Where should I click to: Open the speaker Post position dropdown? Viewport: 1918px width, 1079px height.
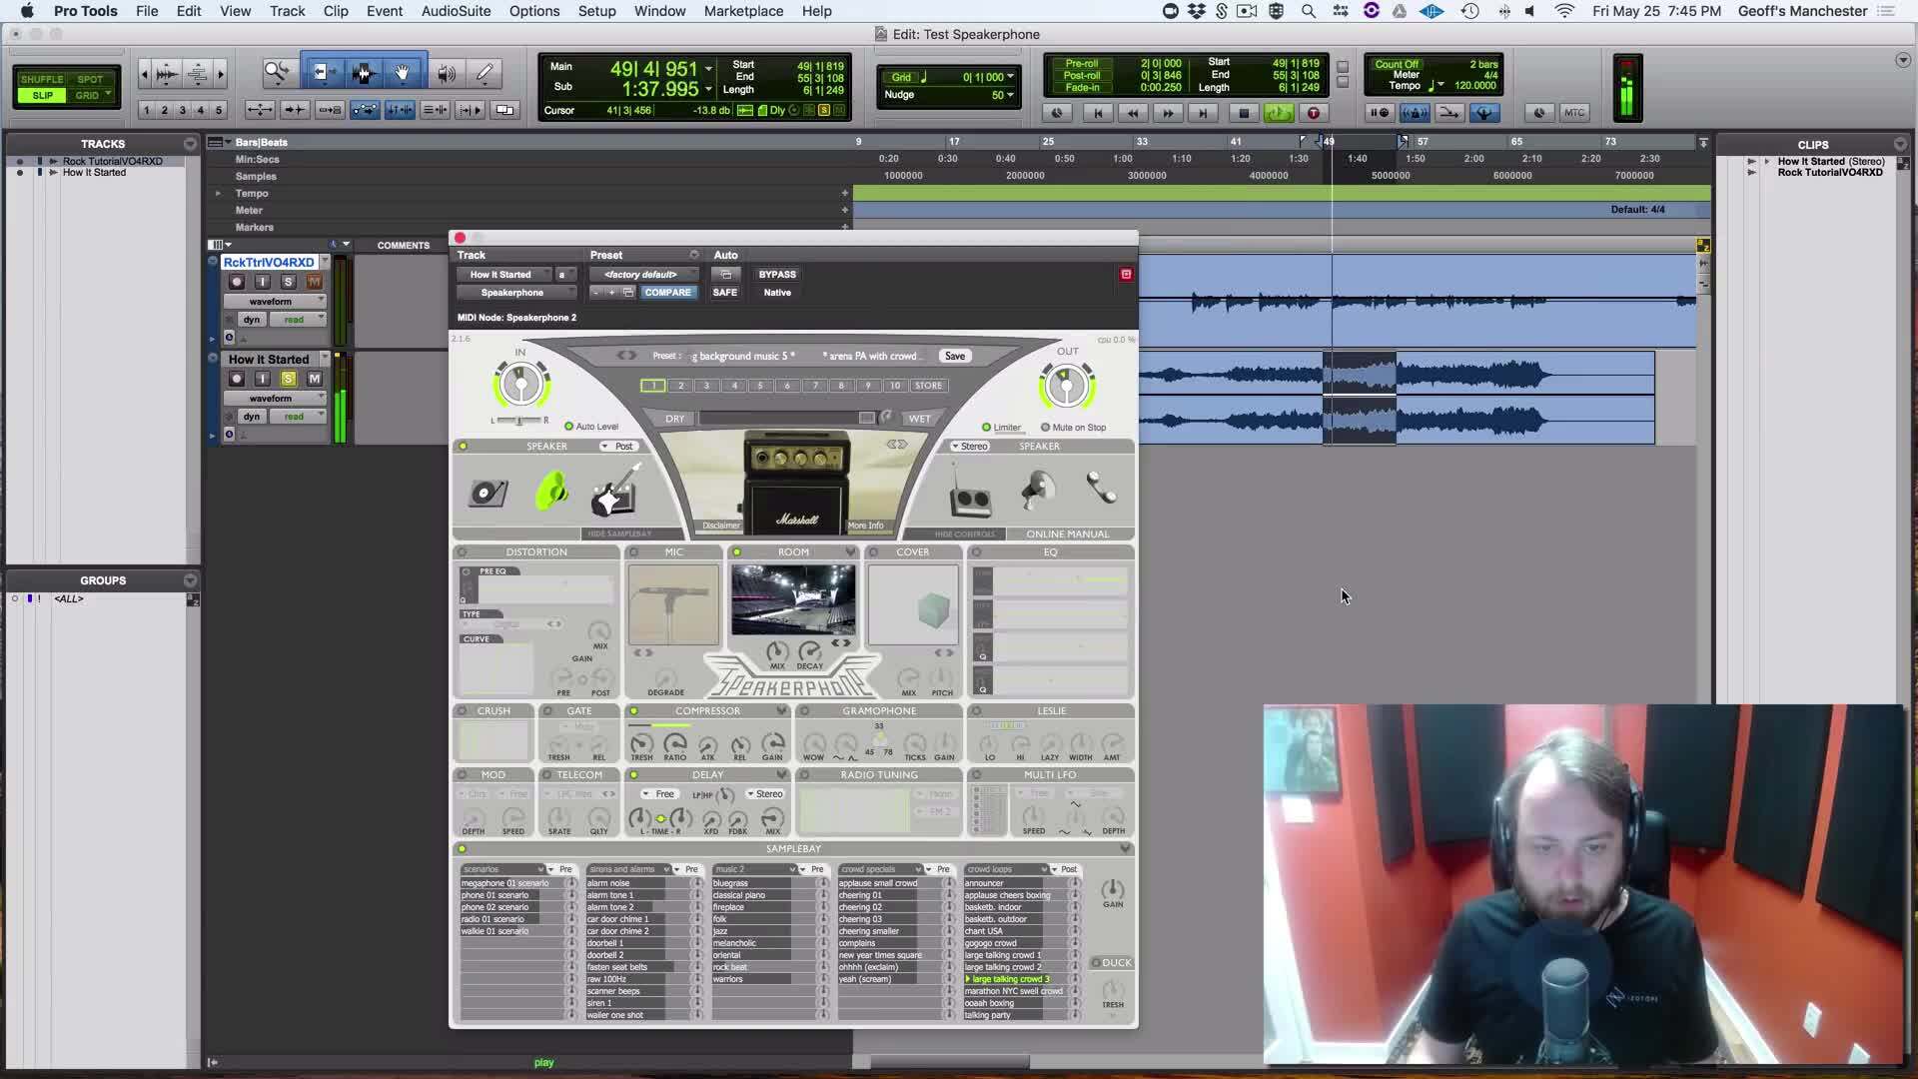[618, 447]
